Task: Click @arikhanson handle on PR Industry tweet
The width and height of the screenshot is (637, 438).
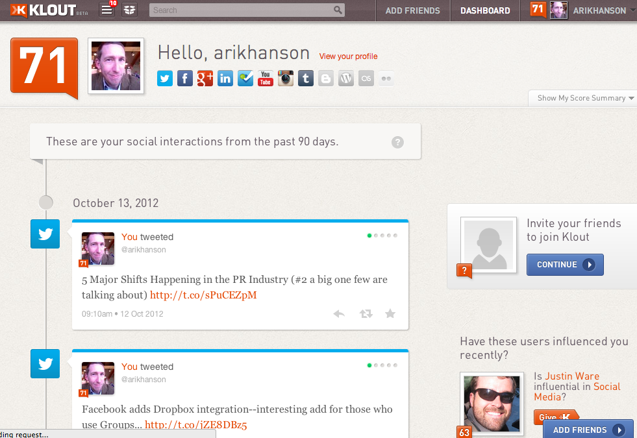Action: click(144, 250)
